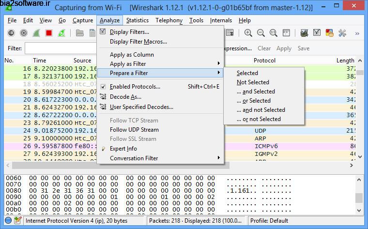
Task: Open the Internals menu
Action: tap(221, 20)
